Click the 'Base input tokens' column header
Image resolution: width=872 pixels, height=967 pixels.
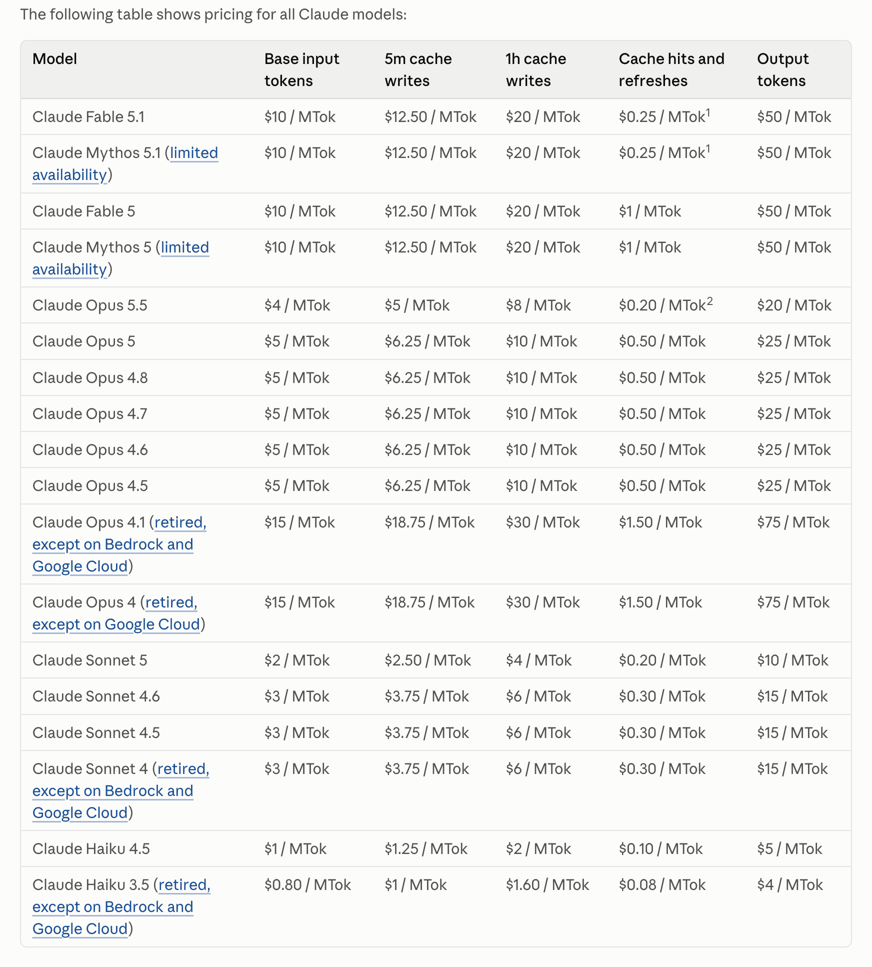click(x=302, y=70)
